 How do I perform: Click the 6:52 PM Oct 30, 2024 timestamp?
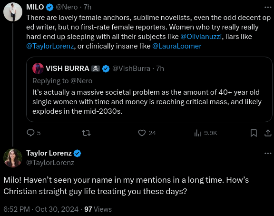pos(41,209)
